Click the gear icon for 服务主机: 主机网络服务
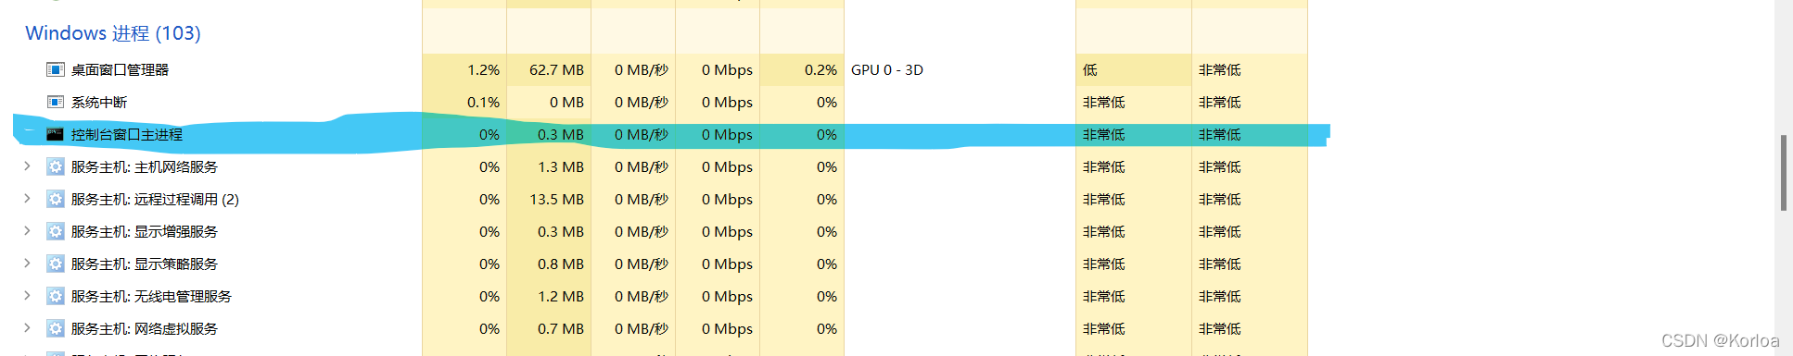 tap(56, 166)
